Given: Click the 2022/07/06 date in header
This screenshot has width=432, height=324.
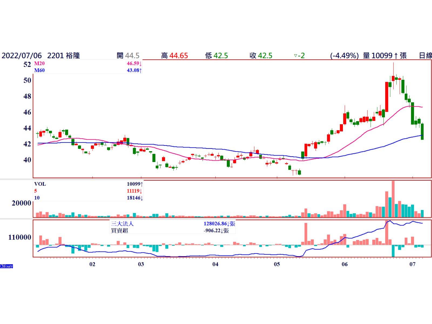Looking at the screenshot, I should [x=22, y=56].
